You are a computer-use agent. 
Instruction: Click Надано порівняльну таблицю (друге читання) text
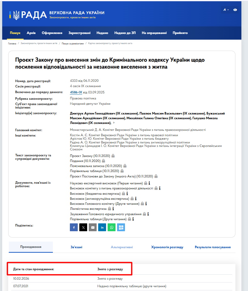click(x=132, y=286)
